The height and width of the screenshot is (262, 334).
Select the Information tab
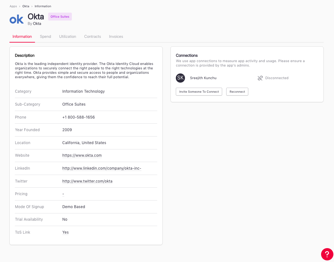tap(22, 37)
